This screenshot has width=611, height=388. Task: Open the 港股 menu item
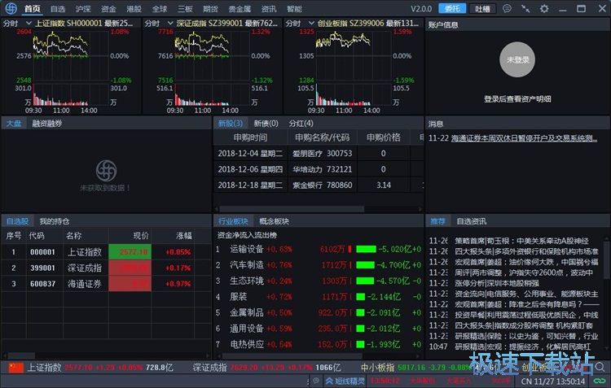tap(134, 9)
